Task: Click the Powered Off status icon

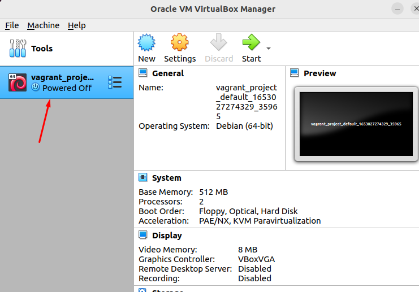Action: click(x=35, y=87)
